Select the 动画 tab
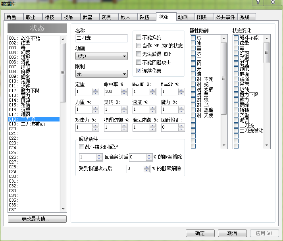Viewport: 283px width, 241px height. point(185,17)
